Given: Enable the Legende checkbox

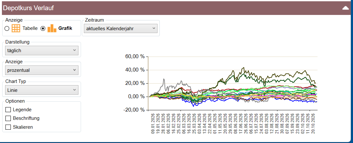Looking at the screenshot, I should (x=8, y=110).
